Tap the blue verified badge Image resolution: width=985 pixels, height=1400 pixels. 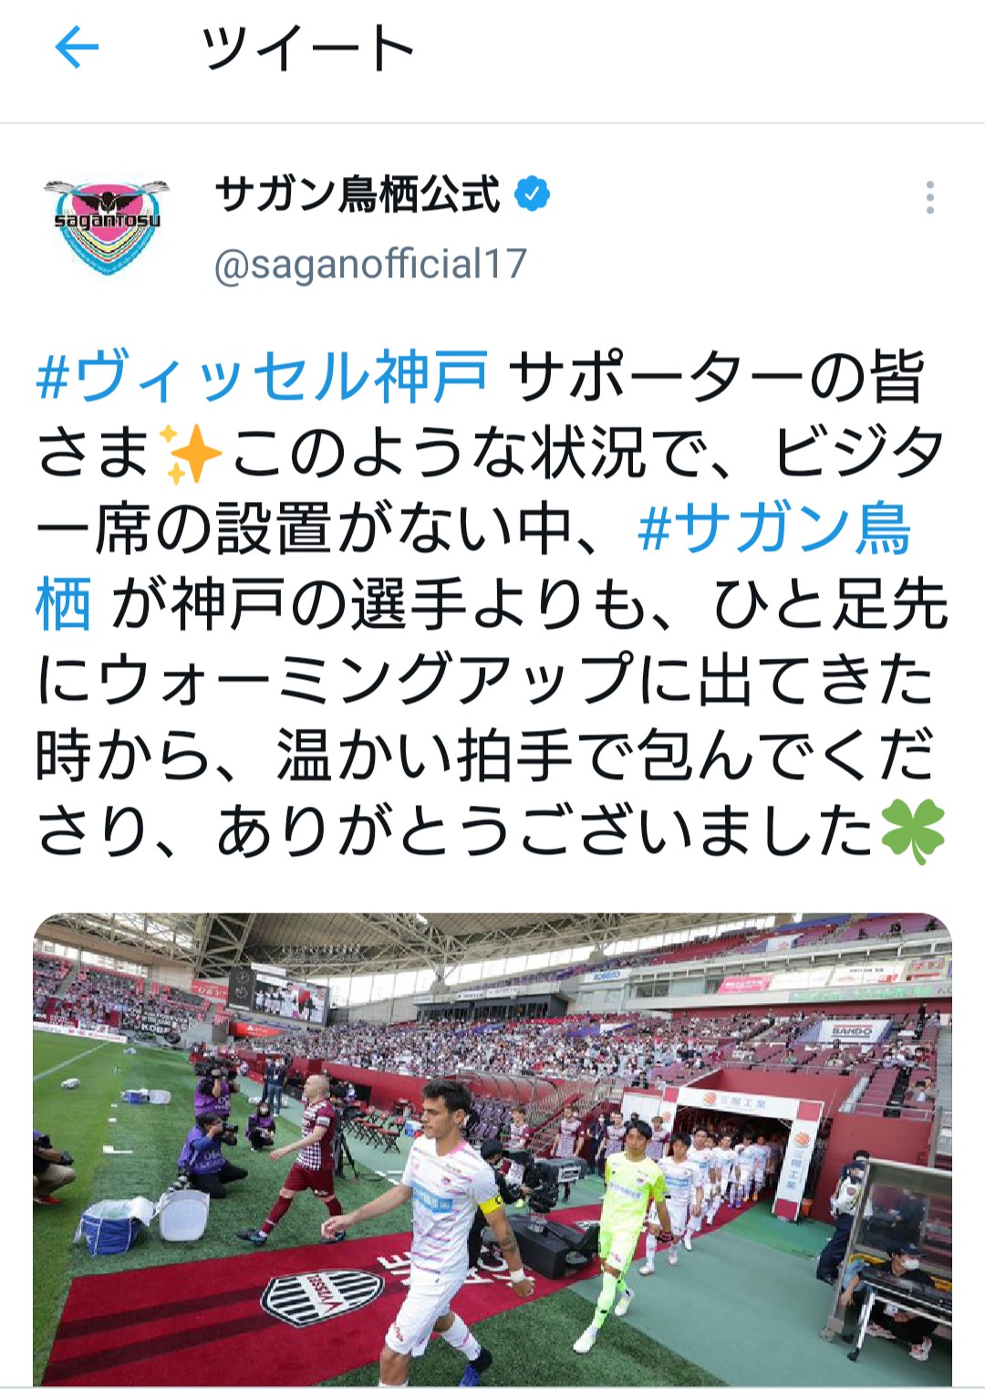pos(533,194)
